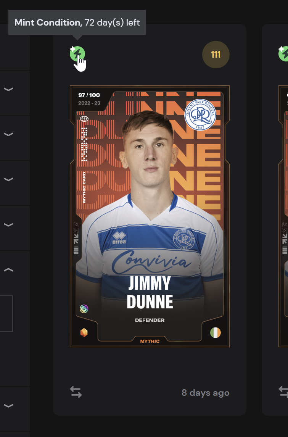The height and width of the screenshot is (437, 288).
Task: Click the partially visible lightning badge of the next card
Action: [283, 54]
